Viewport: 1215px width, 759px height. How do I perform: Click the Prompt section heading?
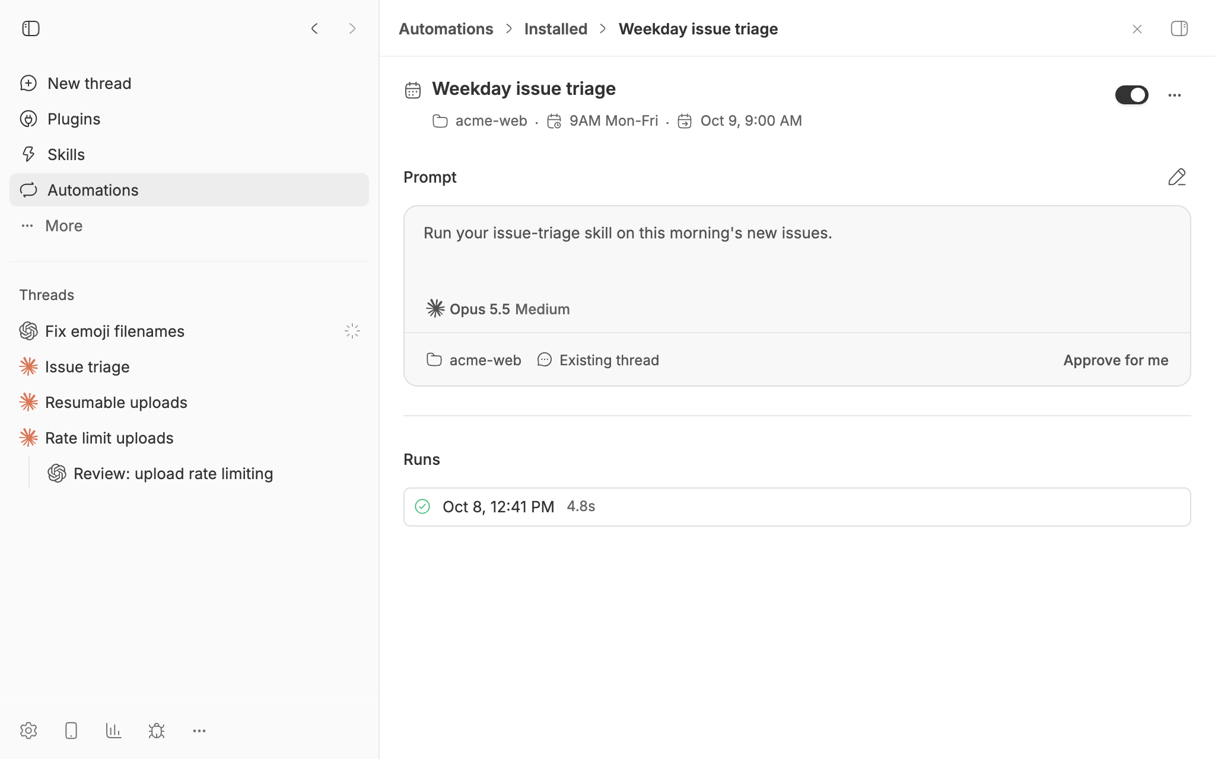430,177
